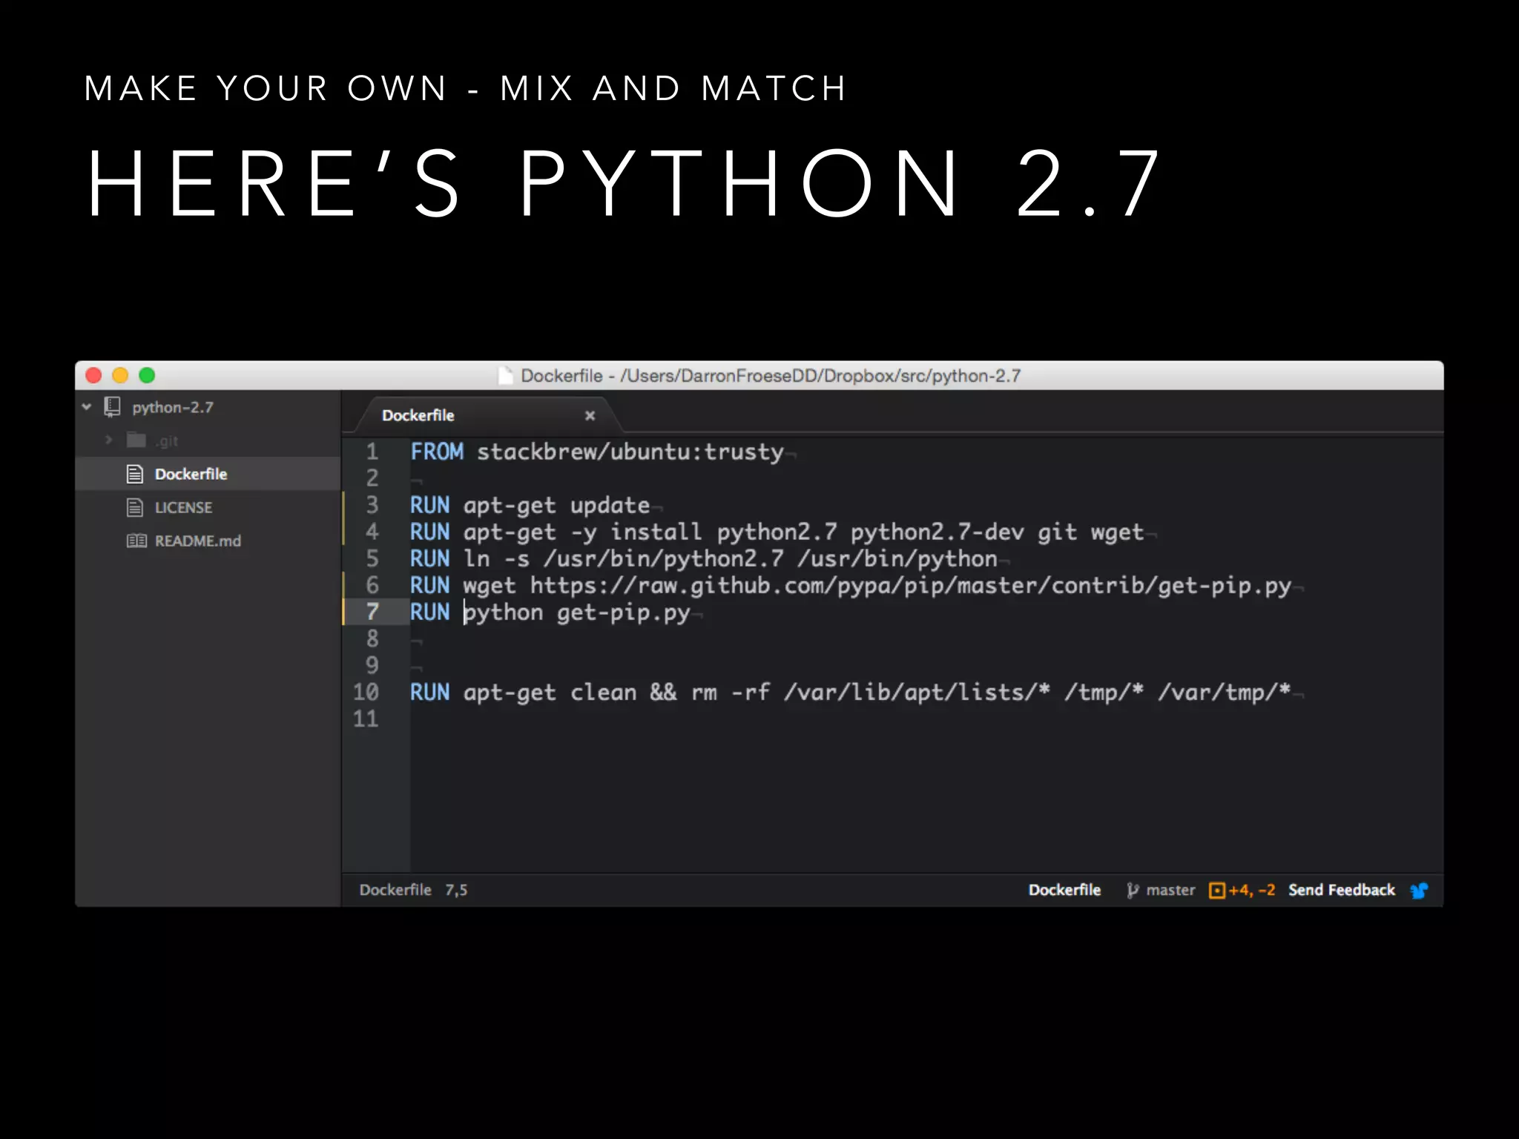Collapse the python-2.7 project folder
The height and width of the screenshot is (1139, 1519).
tap(87, 407)
